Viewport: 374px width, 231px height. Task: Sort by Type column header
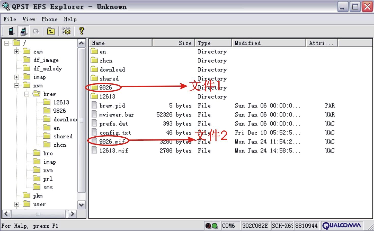click(x=213, y=43)
